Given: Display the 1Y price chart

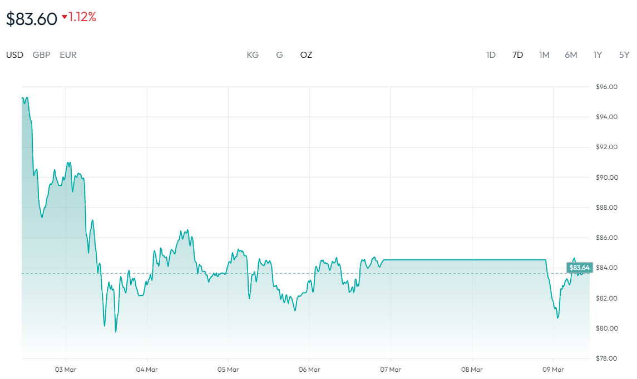Looking at the screenshot, I should (598, 55).
